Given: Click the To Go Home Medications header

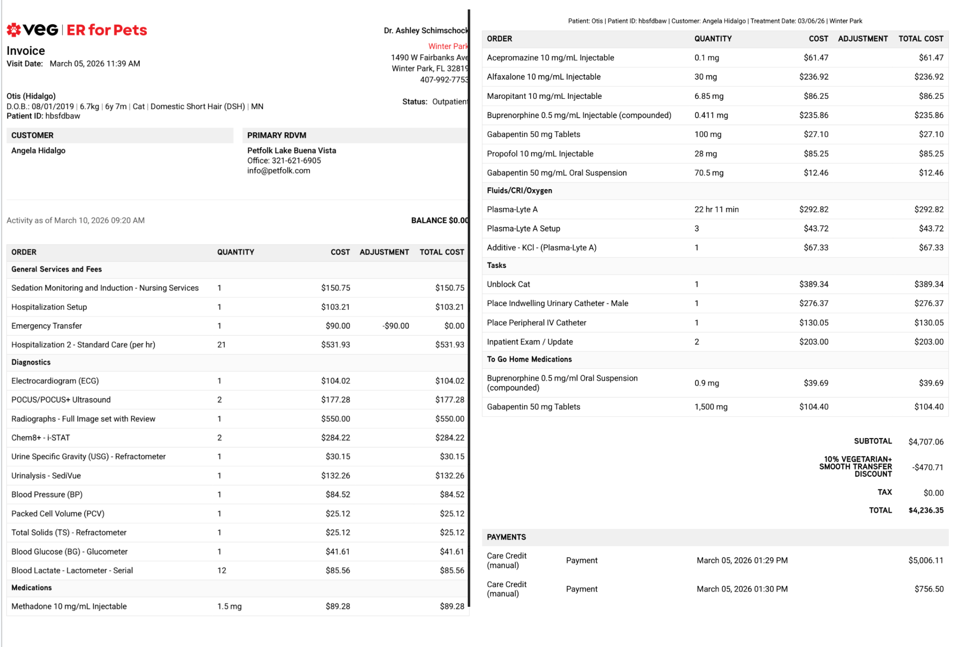Looking at the screenshot, I should click(529, 359).
